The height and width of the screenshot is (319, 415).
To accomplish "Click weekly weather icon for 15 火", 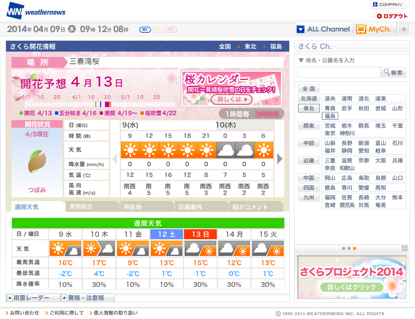I will click(x=268, y=248).
